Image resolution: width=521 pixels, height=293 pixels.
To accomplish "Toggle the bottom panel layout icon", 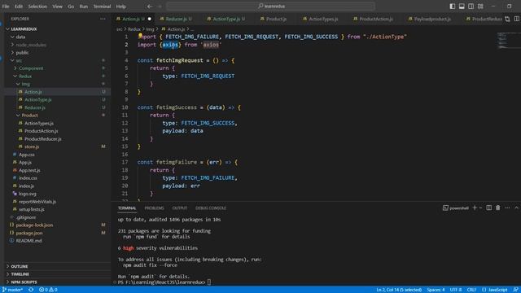I will (462, 7).
